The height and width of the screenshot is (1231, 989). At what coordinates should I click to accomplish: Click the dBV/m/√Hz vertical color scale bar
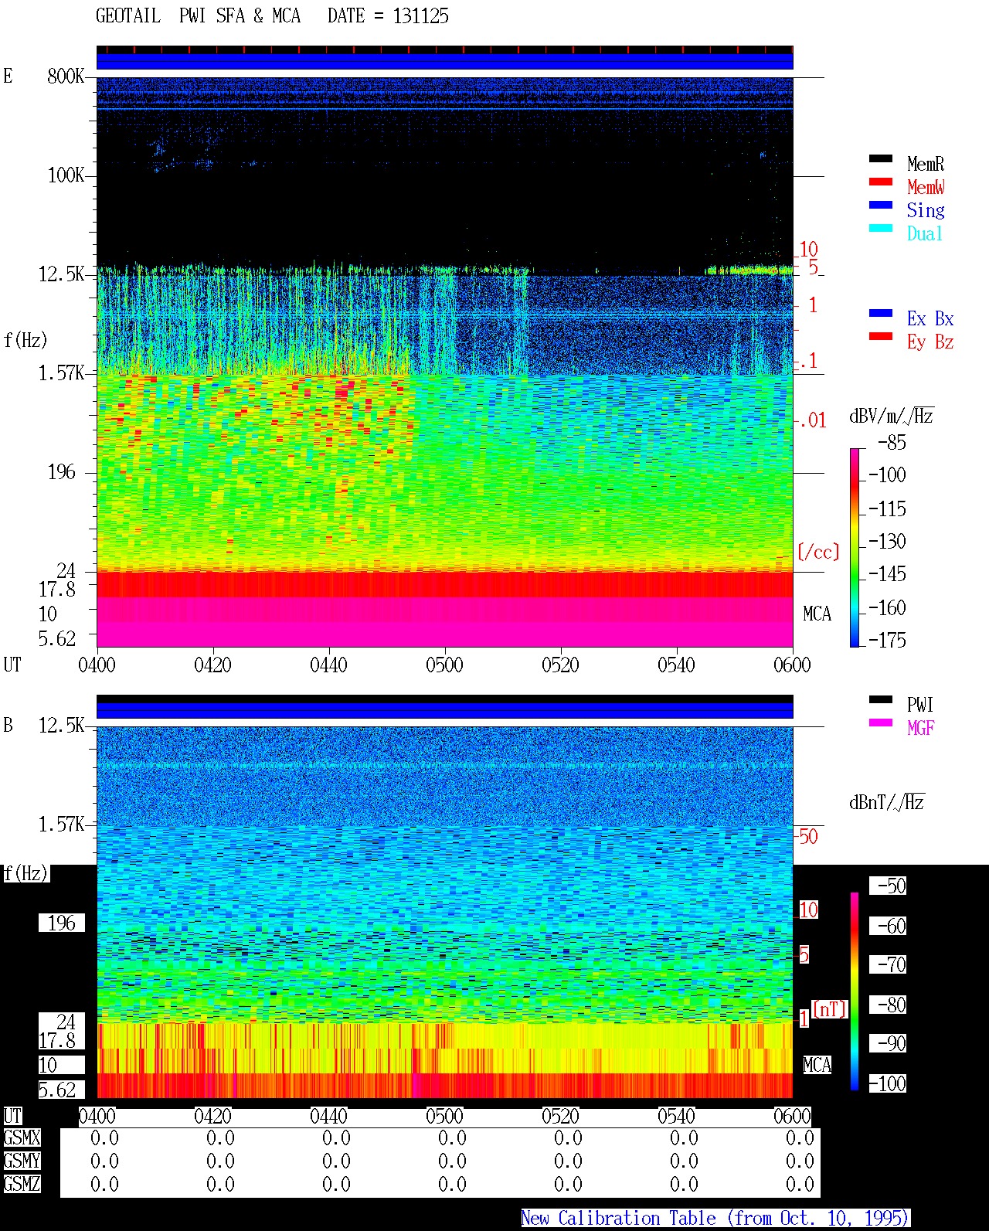[855, 547]
